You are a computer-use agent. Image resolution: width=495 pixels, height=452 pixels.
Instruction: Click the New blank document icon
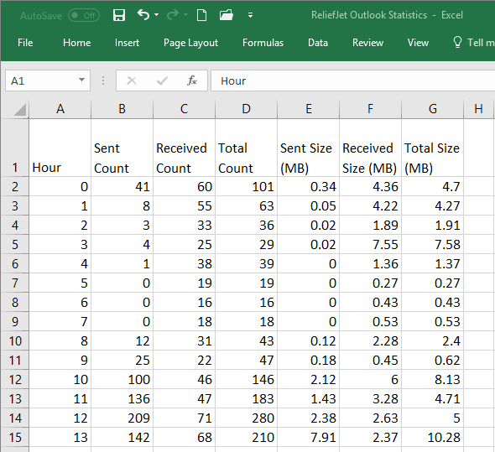click(201, 15)
